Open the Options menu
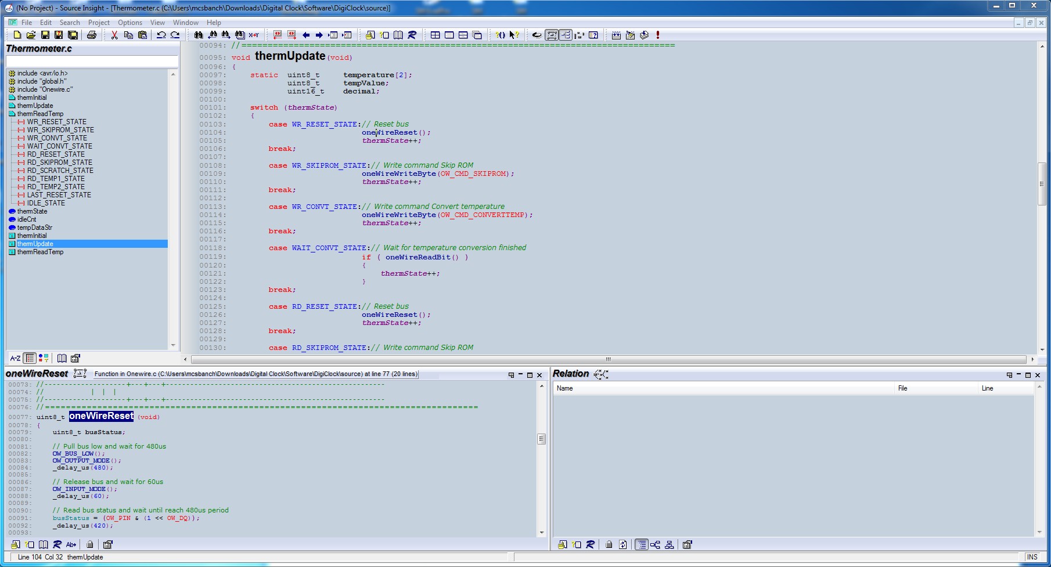Viewport: 1051px width, 567px height. pos(130,23)
